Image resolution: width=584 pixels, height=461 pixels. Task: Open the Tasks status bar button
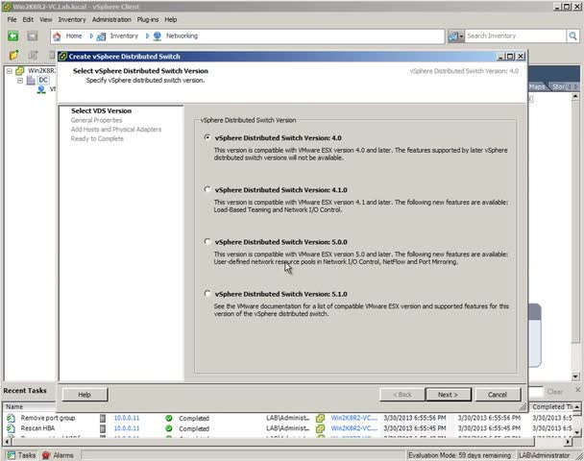pos(21,455)
